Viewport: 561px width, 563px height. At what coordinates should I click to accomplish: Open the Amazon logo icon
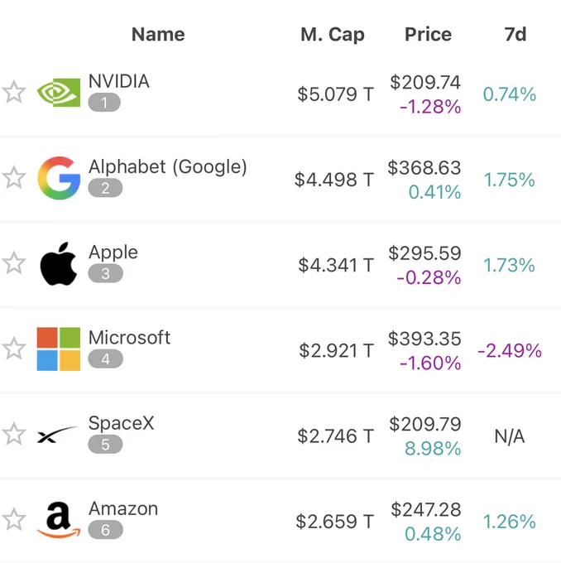59,520
